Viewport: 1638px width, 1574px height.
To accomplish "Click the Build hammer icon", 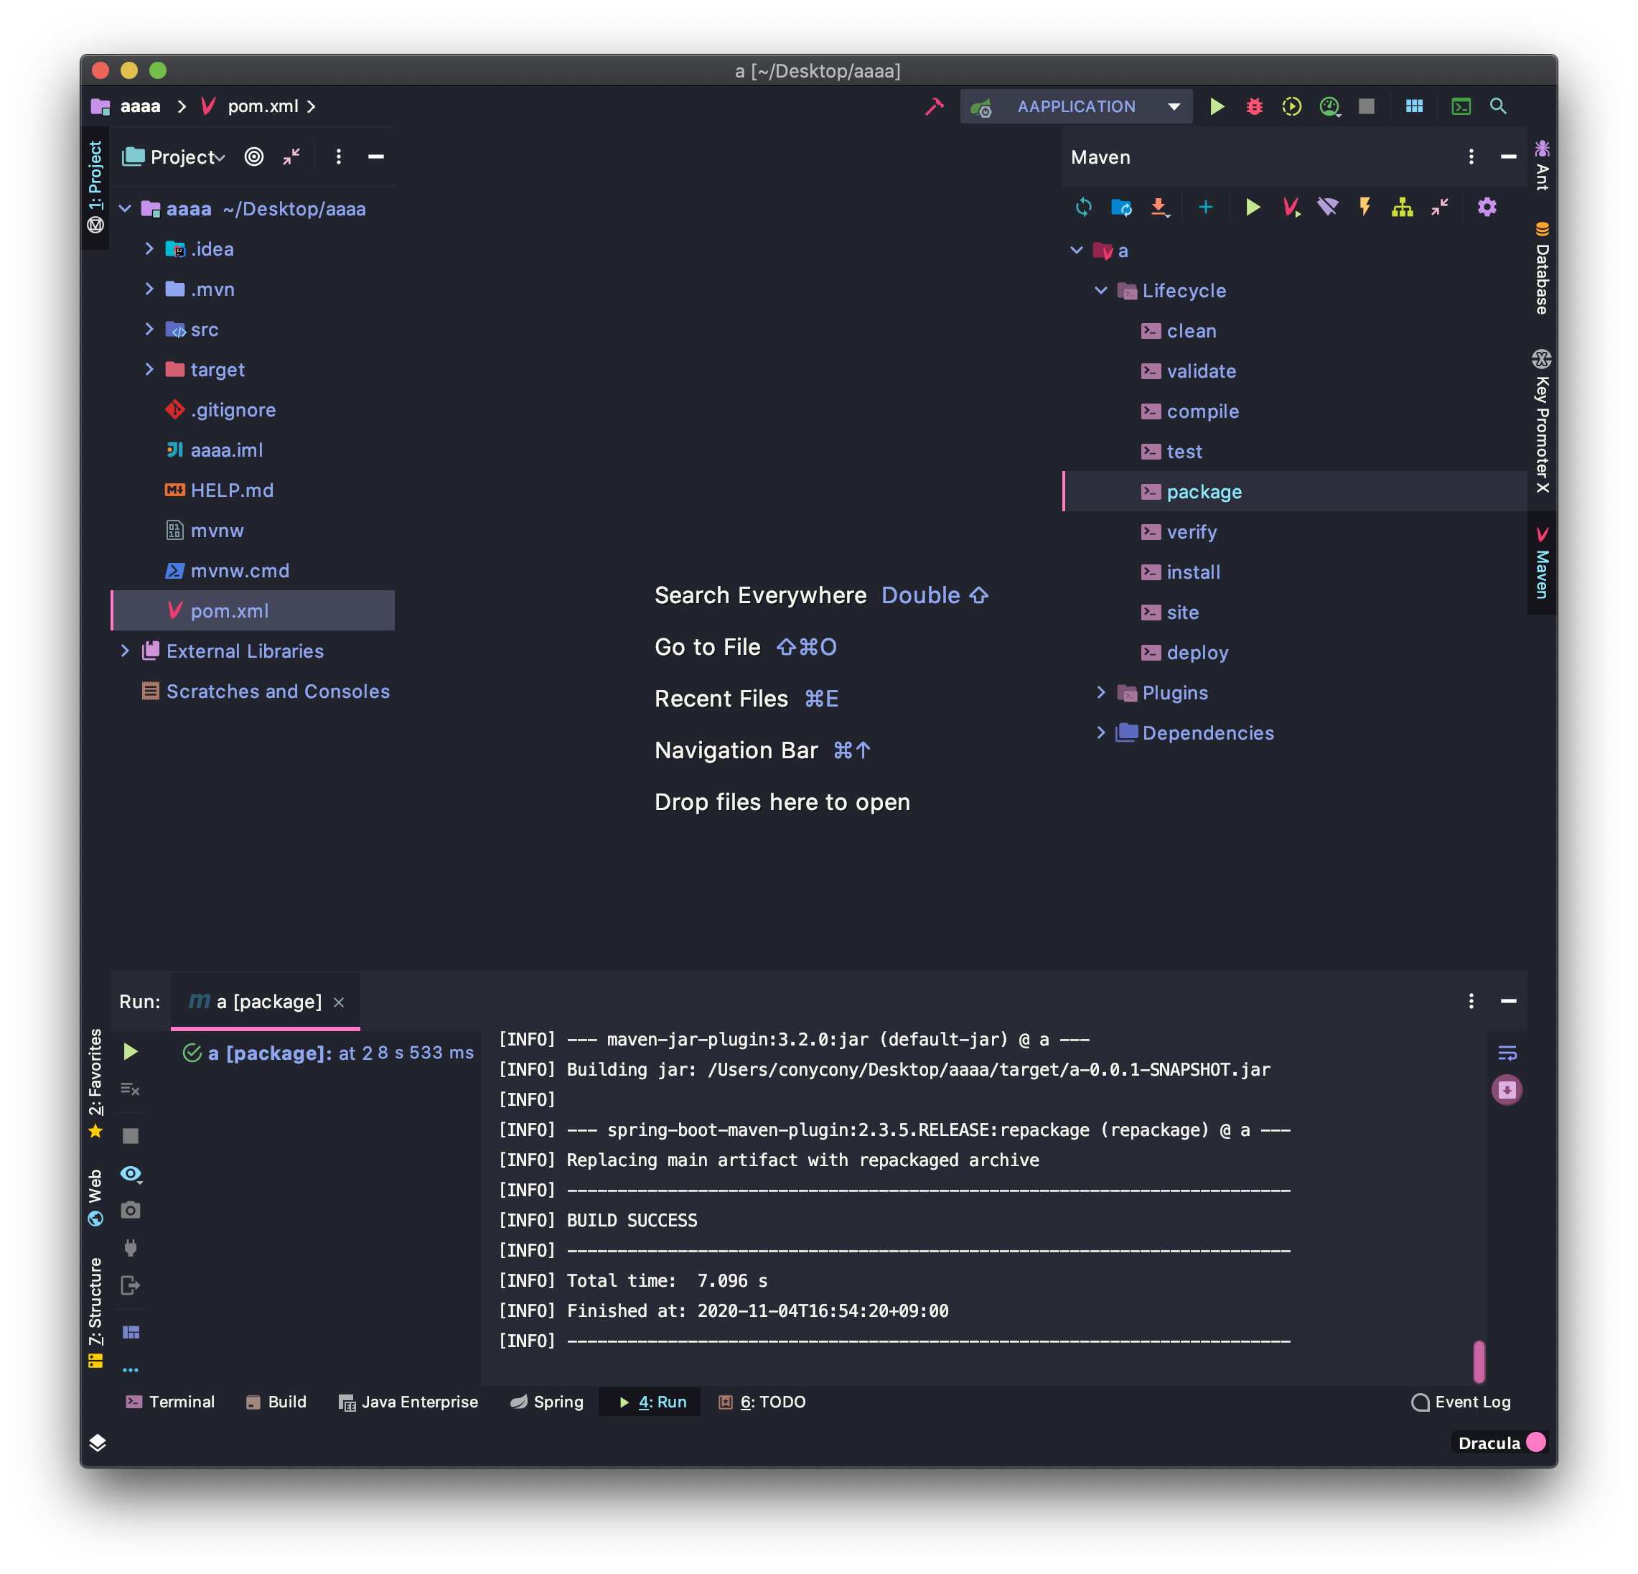I will pyautogui.click(x=935, y=107).
